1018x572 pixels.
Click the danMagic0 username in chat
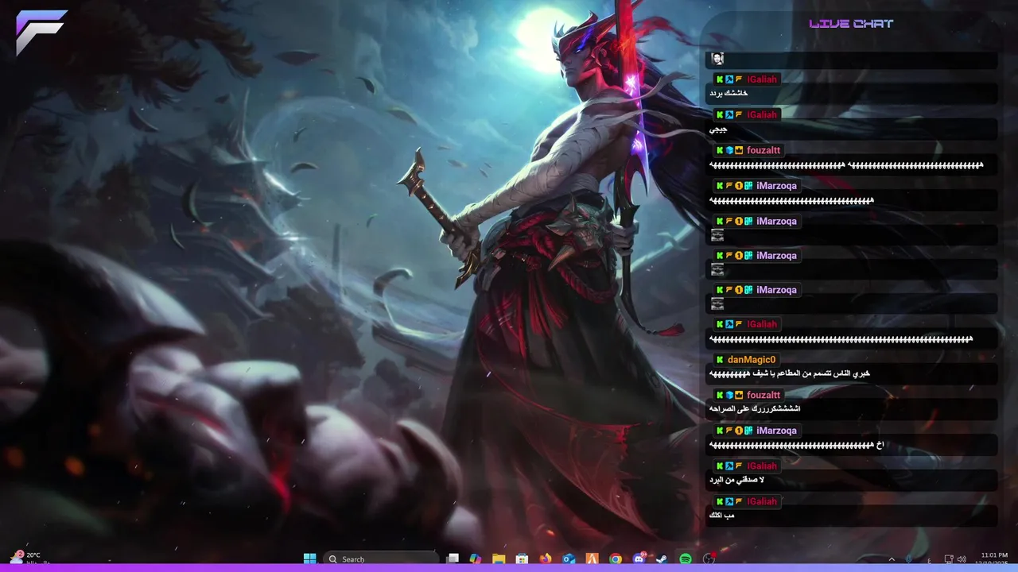[752, 360]
